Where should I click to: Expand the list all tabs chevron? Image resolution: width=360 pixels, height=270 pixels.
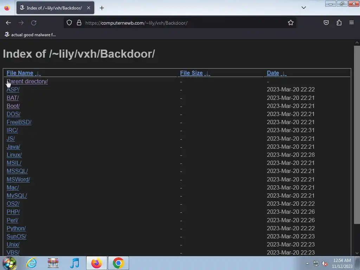click(303, 8)
